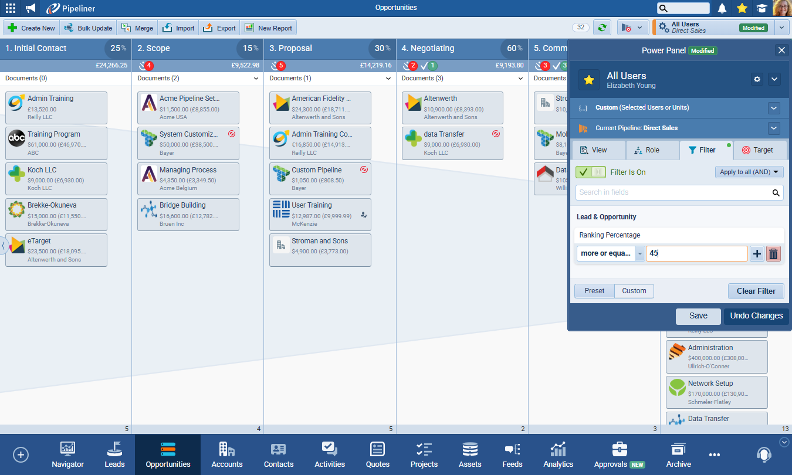The width and height of the screenshot is (792, 475).
Task: Click the Ranking Percentage value field
Action: (697, 253)
